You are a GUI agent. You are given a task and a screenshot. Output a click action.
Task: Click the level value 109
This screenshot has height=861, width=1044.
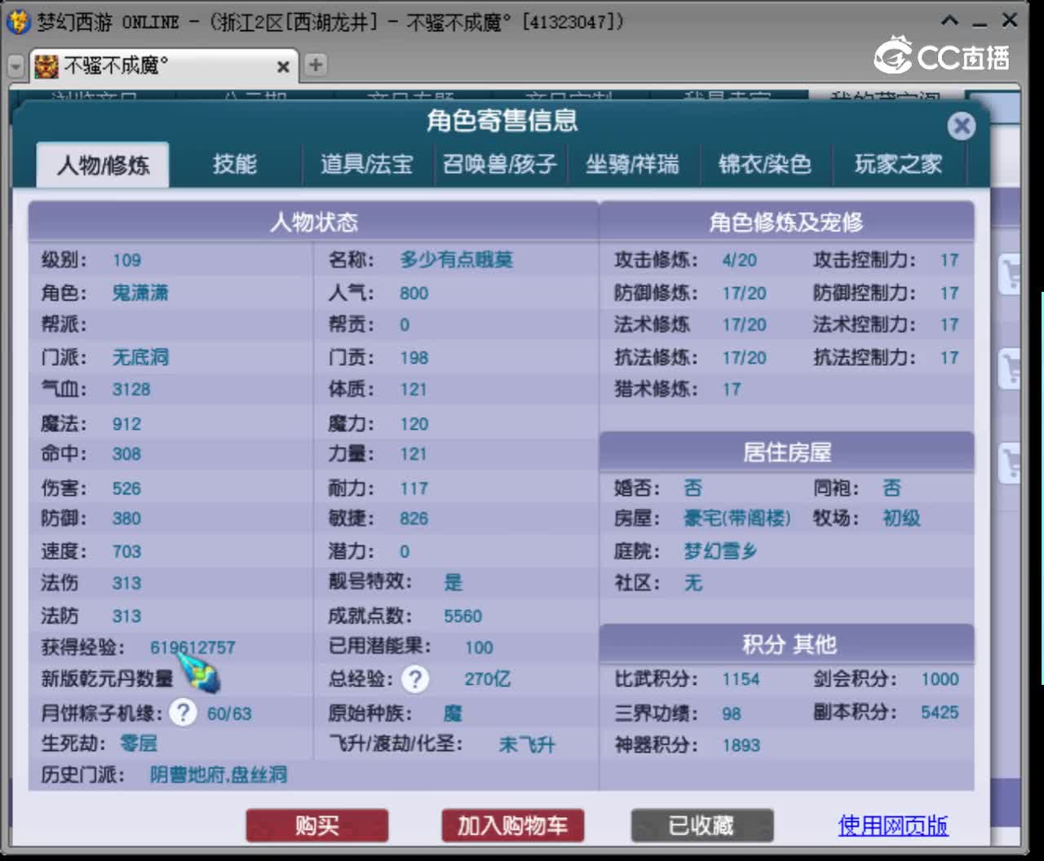[x=127, y=261]
